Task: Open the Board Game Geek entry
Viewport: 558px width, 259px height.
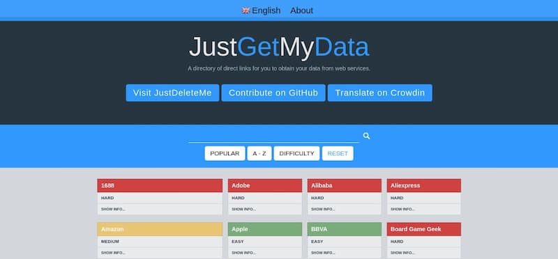Action: click(x=423, y=229)
